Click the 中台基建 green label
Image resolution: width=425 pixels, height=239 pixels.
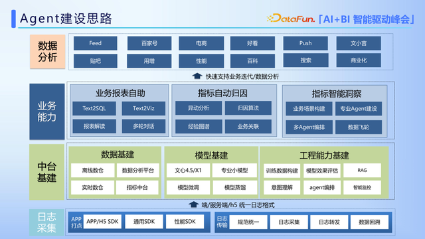tap(46, 172)
